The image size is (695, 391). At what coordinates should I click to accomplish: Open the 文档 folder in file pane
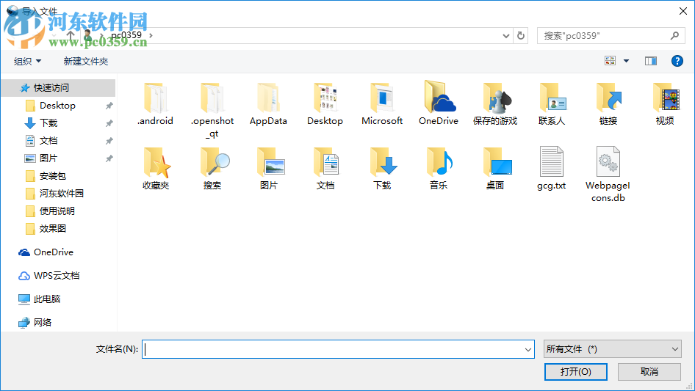click(x=325, y=169)
